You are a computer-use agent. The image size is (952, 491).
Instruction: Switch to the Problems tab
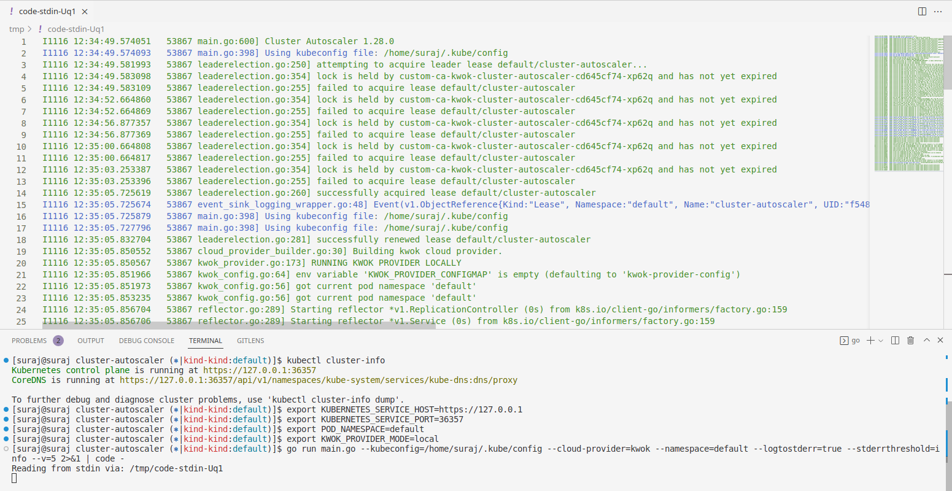point(29,341)
